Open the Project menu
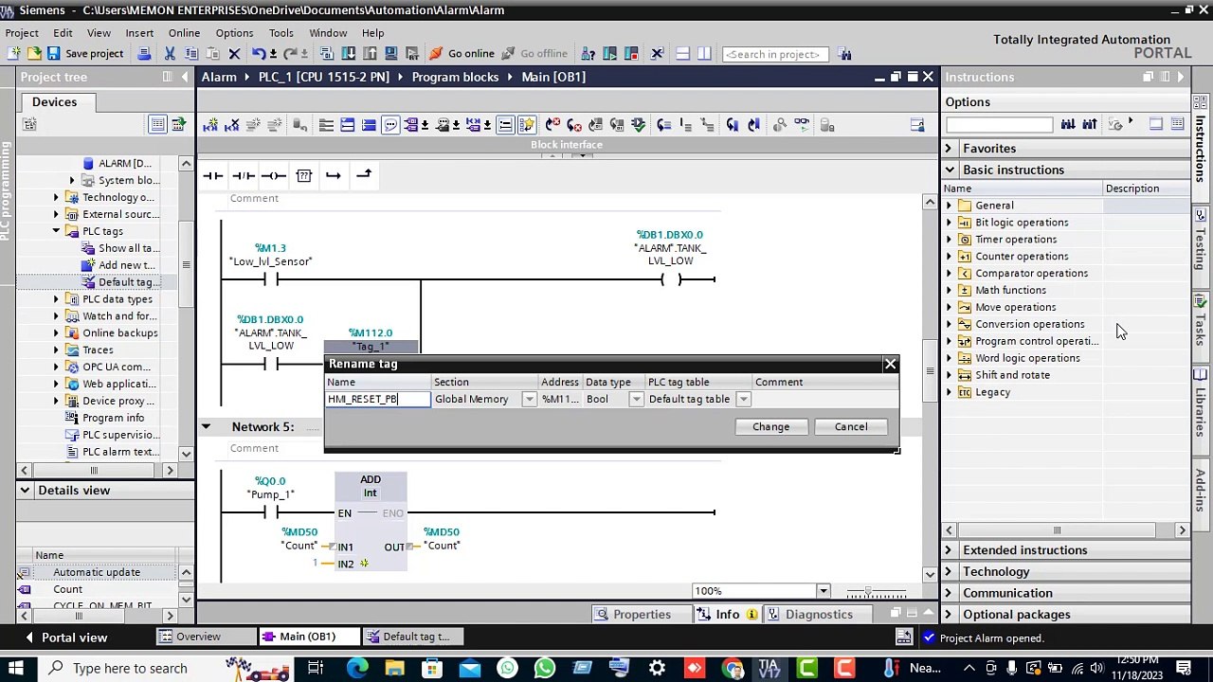This screenshot has width=1213, height=682. [x=22, y=32]
